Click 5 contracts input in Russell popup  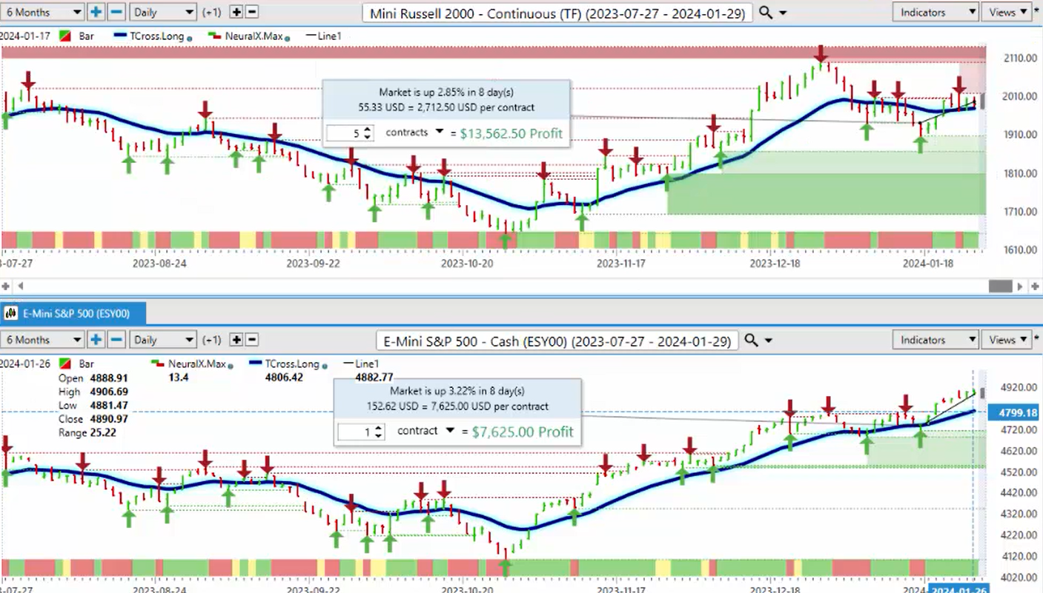(350, 133)
